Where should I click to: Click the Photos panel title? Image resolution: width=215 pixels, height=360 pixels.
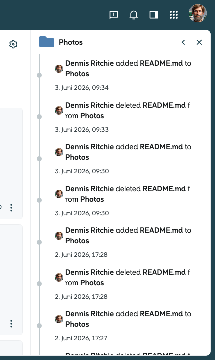[x=71, y=42]
